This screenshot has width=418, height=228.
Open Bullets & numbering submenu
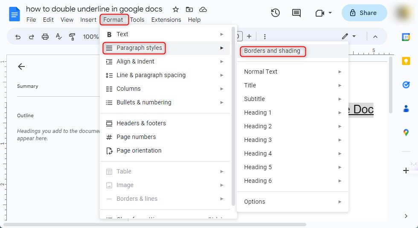point(165,102)
